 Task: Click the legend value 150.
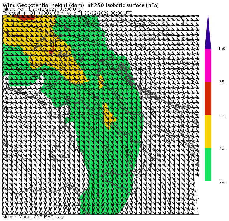222,49
